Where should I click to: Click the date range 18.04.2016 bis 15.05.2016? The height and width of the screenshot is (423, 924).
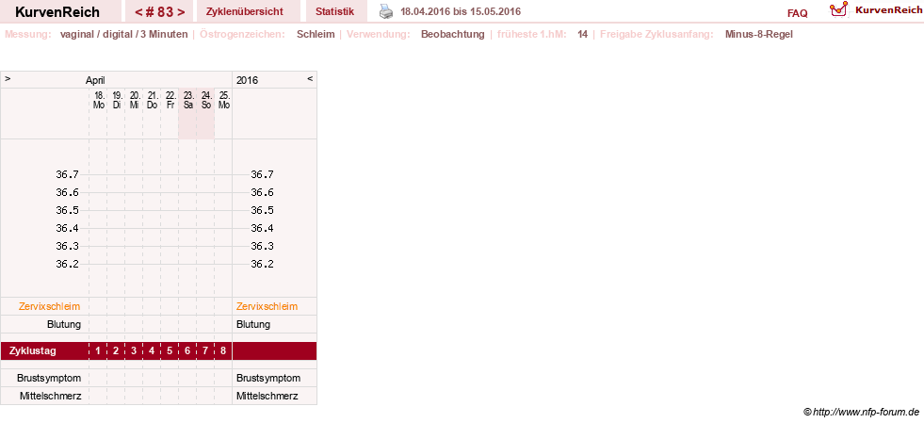pyautogui.click(x=461, y=12)
